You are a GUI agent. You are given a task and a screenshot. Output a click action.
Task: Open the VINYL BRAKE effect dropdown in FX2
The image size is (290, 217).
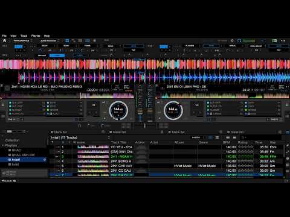(257, 46)
